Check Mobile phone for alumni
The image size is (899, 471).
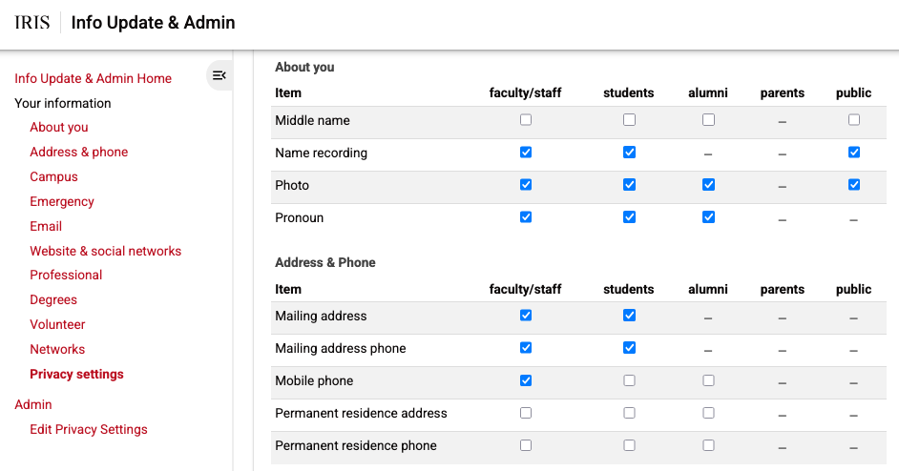pos(709,380)
